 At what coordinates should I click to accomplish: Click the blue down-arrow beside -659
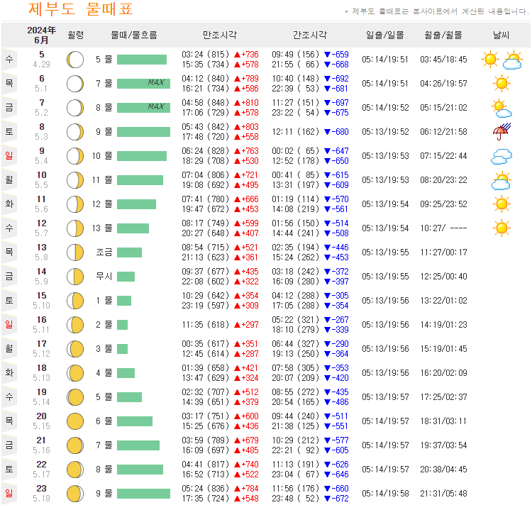coord(327,55)
